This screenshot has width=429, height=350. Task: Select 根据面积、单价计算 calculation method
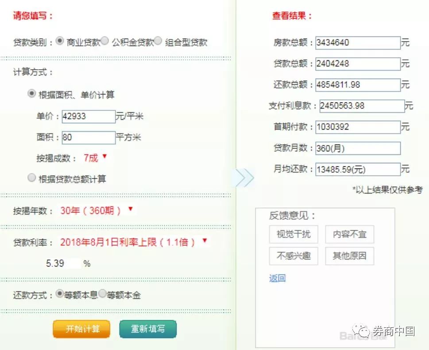pyautogui.click(x=31, y=94)
